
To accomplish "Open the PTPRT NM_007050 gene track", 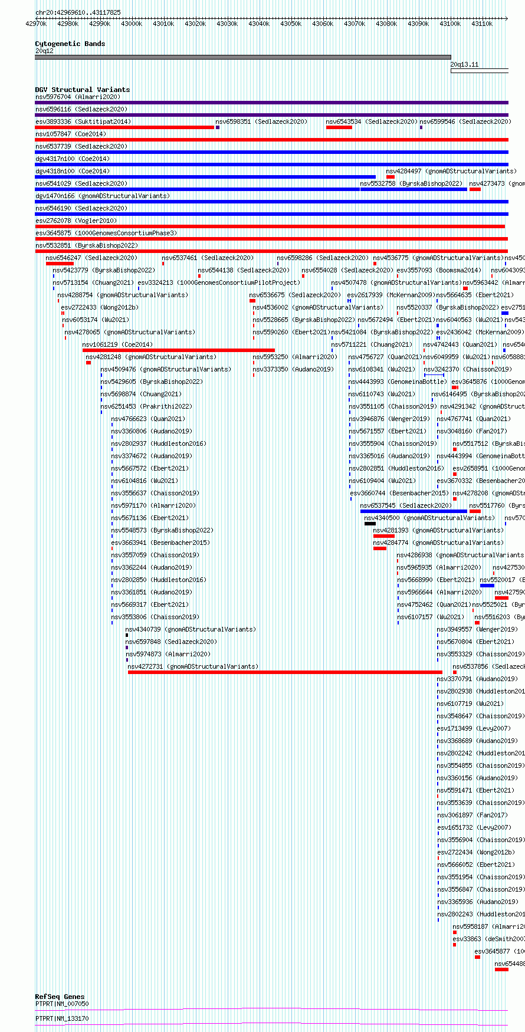I will [271, 1010].
